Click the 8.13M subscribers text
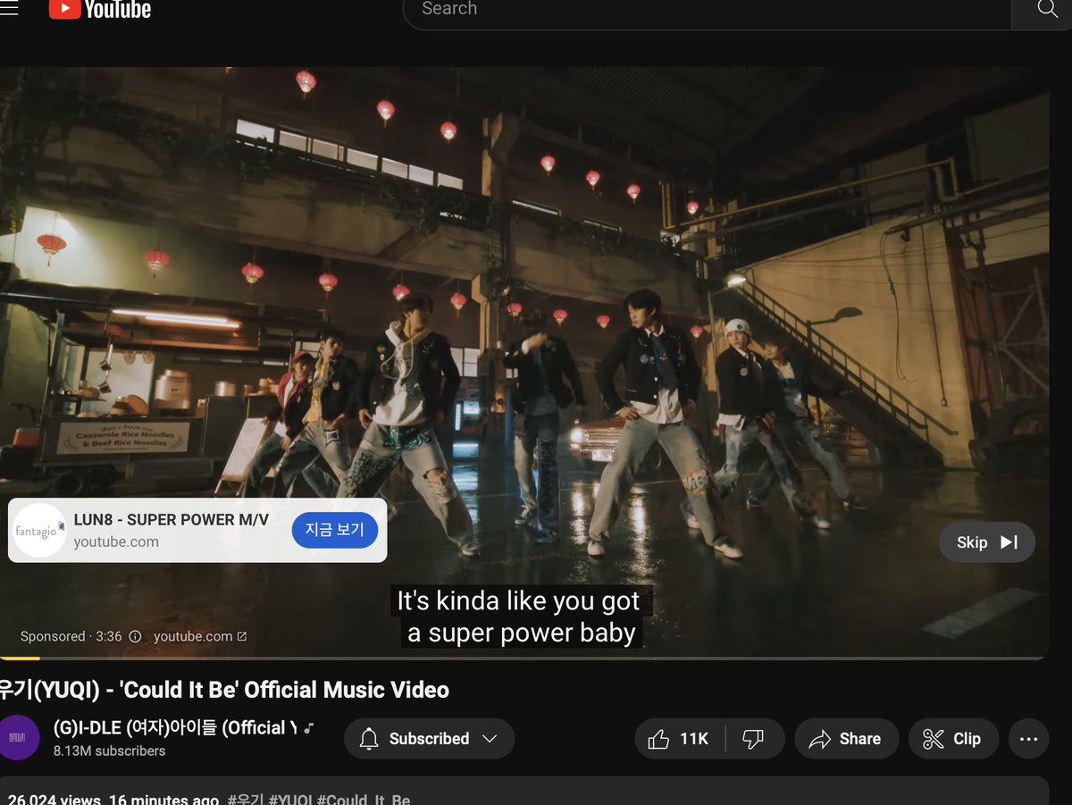This screenshot has height=805, width=1072. pos(109,751)
